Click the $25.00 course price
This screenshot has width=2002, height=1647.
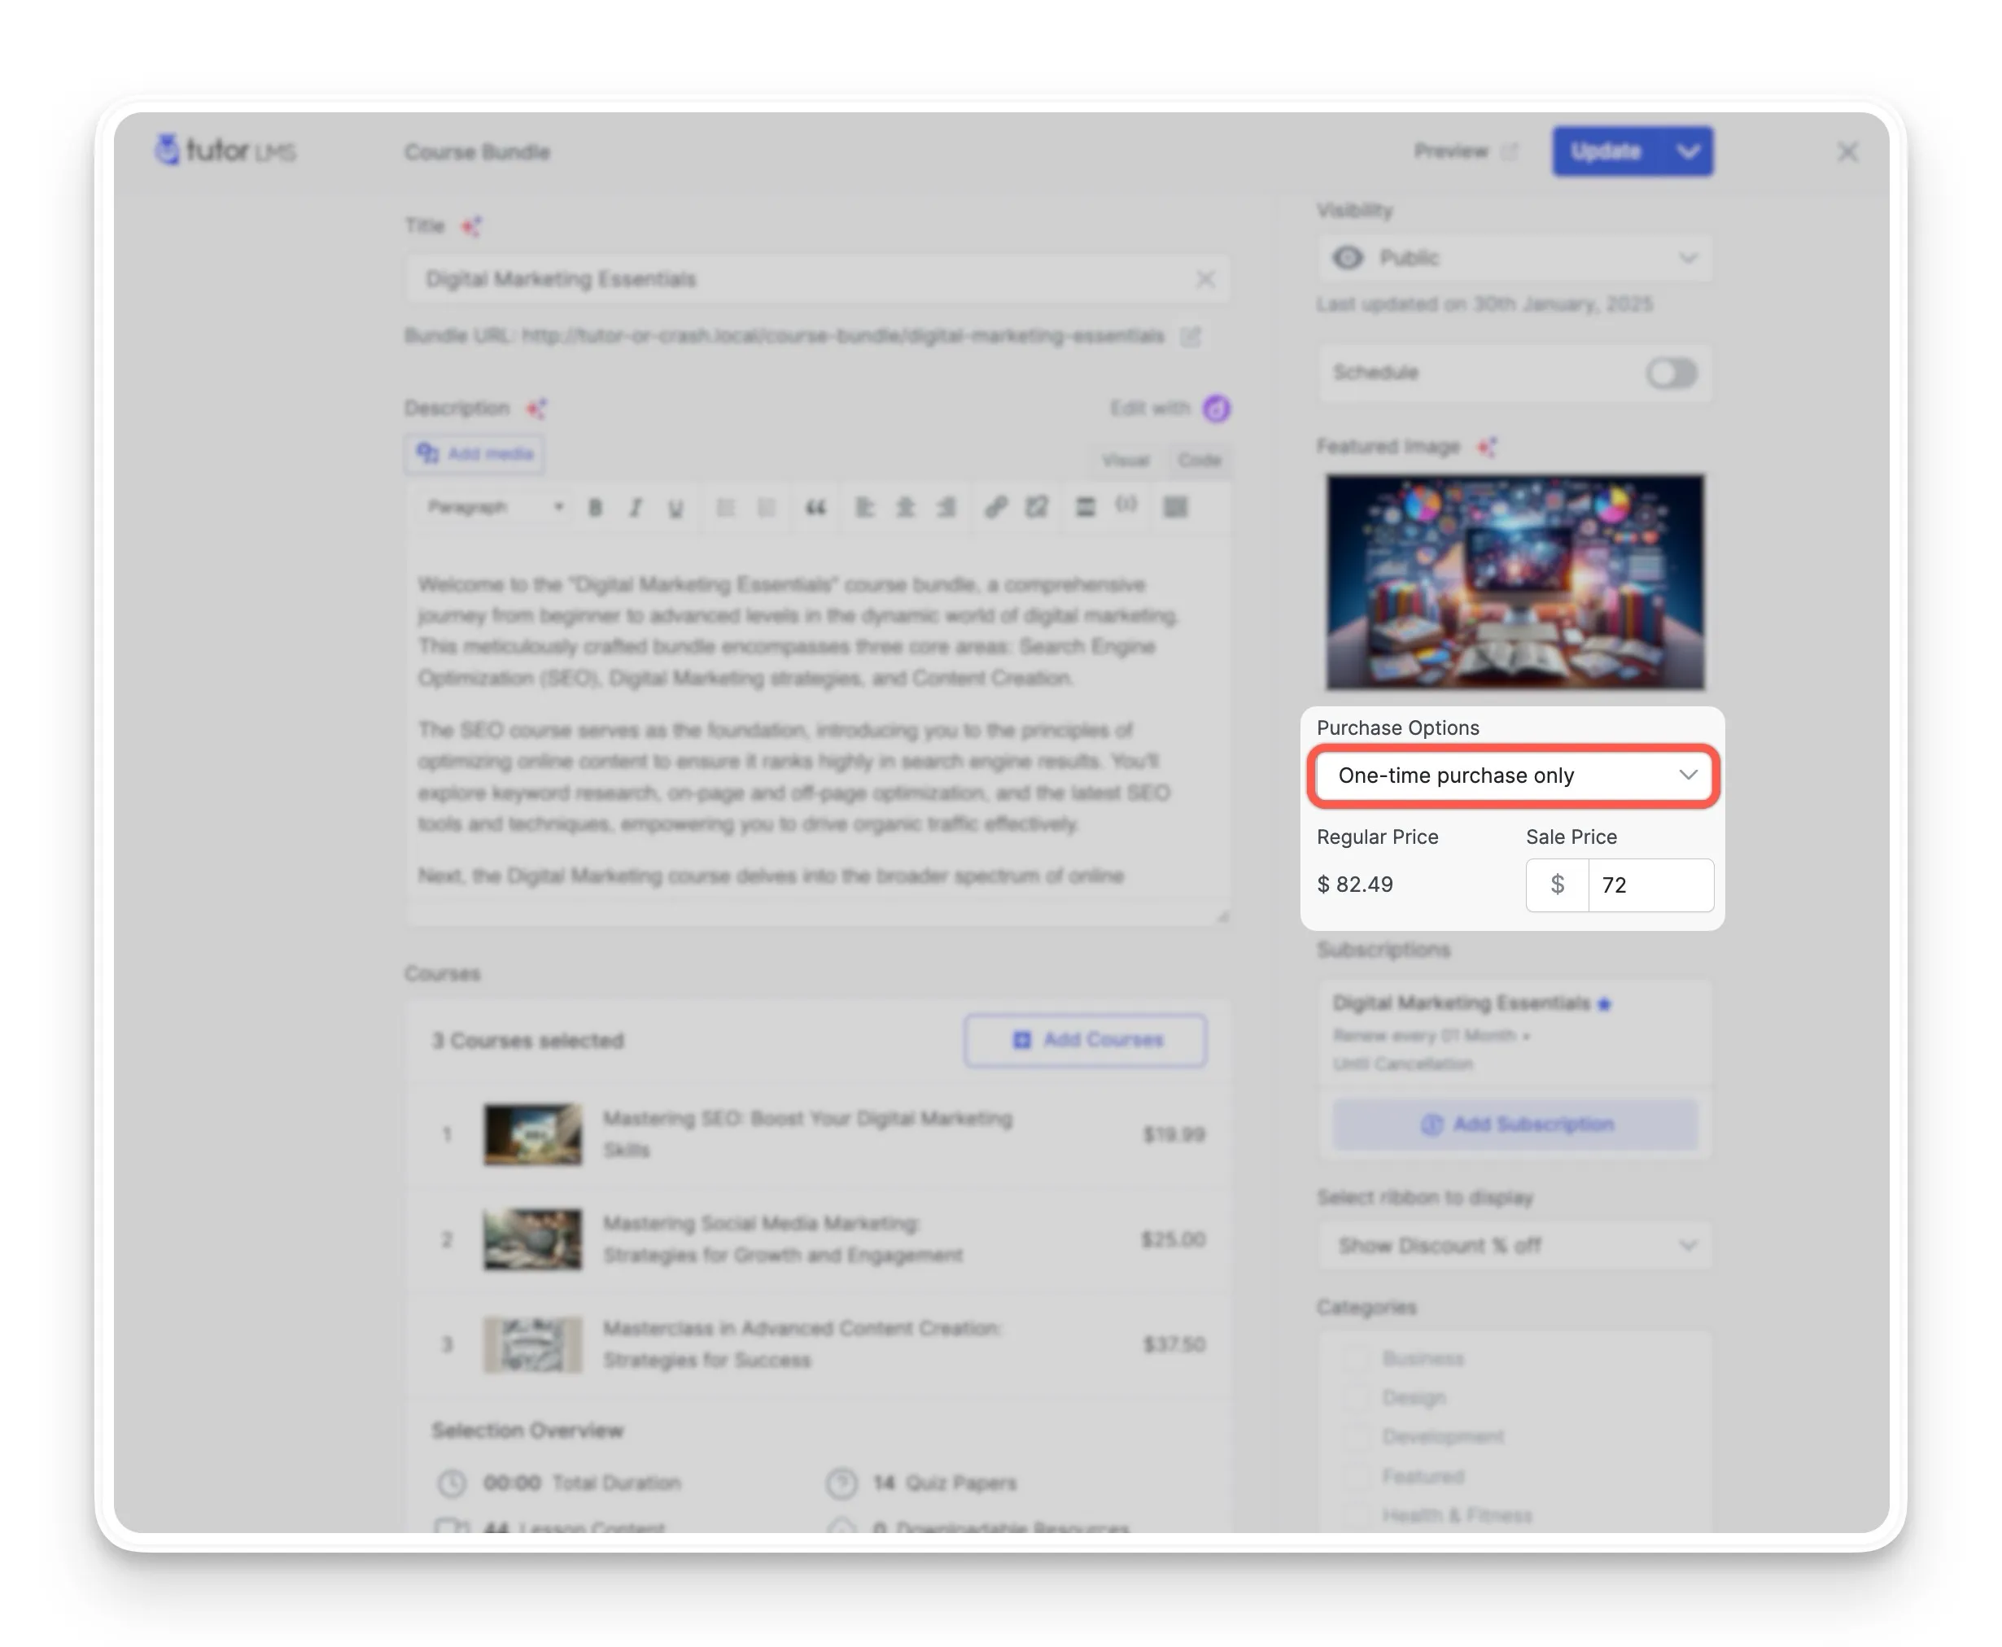1174,1239
